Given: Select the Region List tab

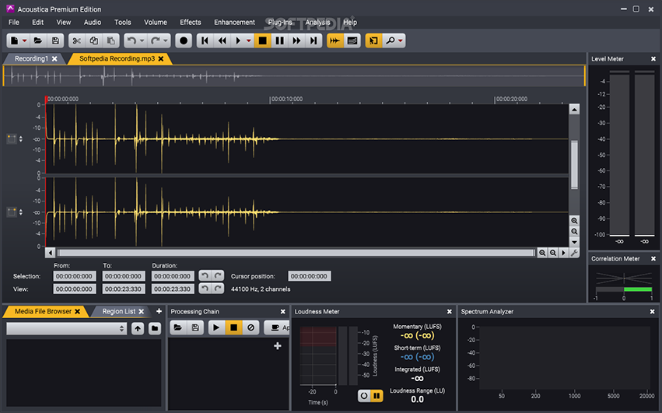Looking at the screenshot, I should point(118,311).
